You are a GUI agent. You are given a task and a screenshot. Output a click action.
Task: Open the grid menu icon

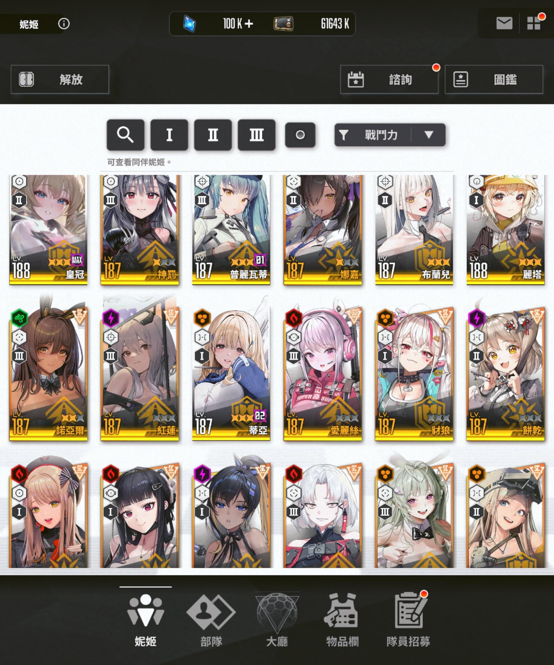[x=534, y=24]
